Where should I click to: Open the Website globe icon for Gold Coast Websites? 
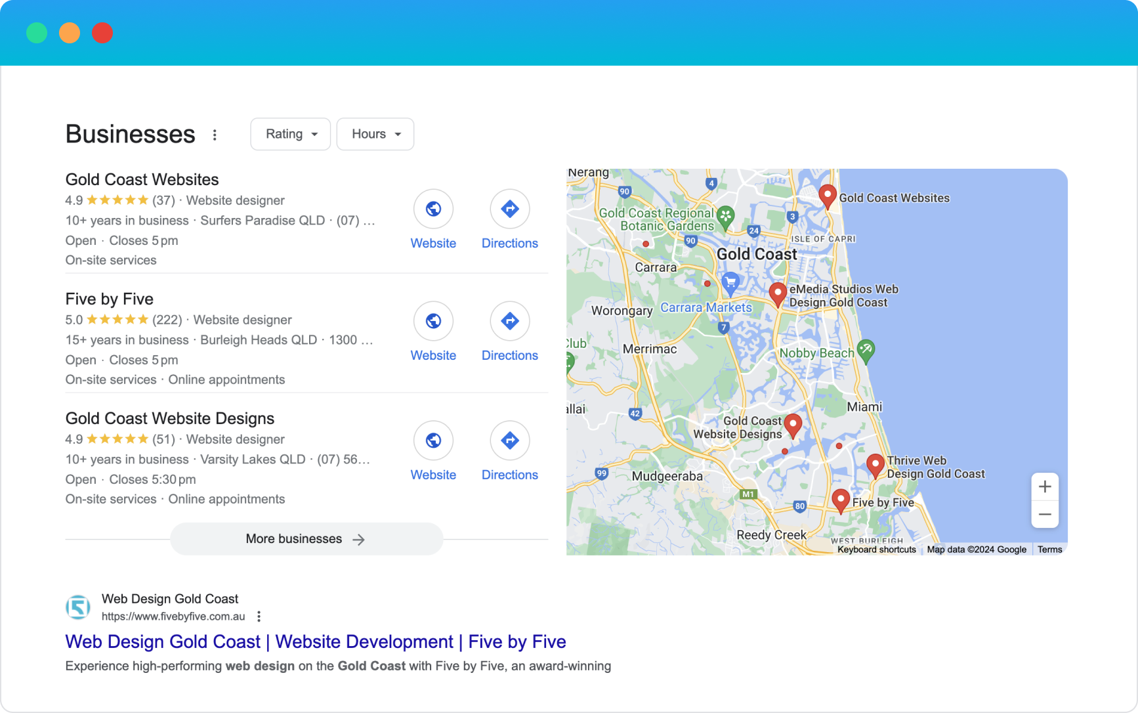(x=433, y=209)
